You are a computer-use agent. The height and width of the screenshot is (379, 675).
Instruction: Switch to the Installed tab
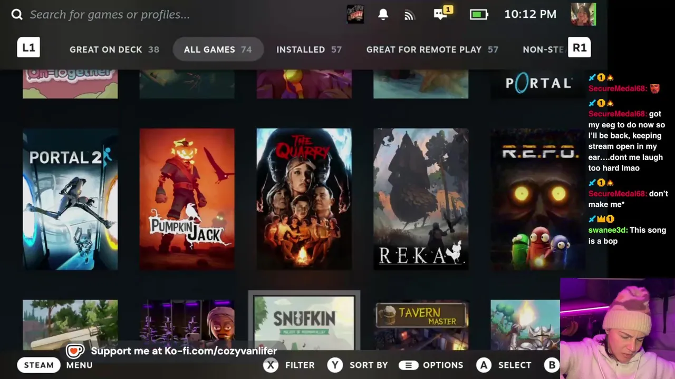click(x=309, y=49)
